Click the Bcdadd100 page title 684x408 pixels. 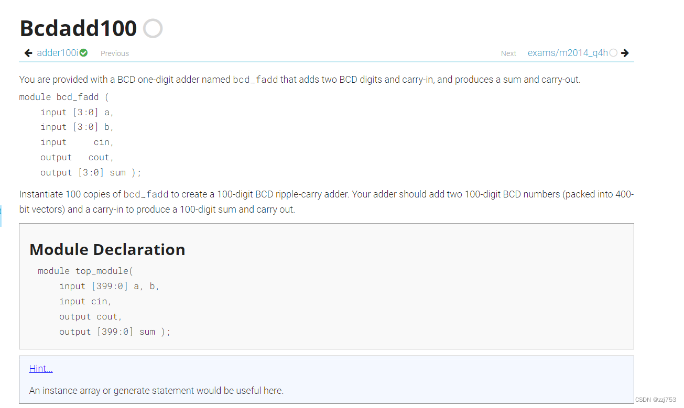pos(78,28)
